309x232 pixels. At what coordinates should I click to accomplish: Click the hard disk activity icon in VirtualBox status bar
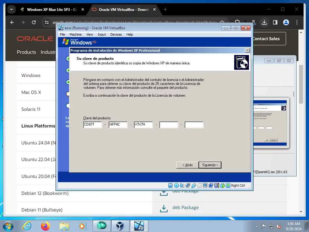tap(170, 185)
